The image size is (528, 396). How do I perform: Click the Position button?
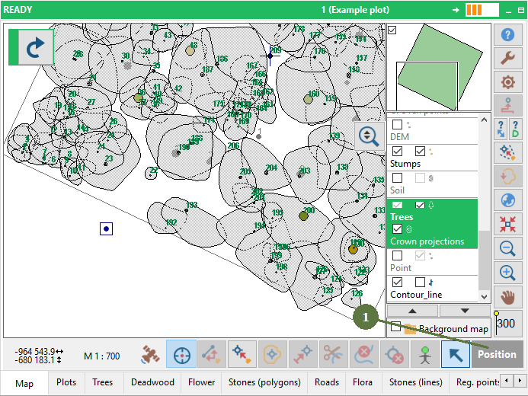[498, 354]
